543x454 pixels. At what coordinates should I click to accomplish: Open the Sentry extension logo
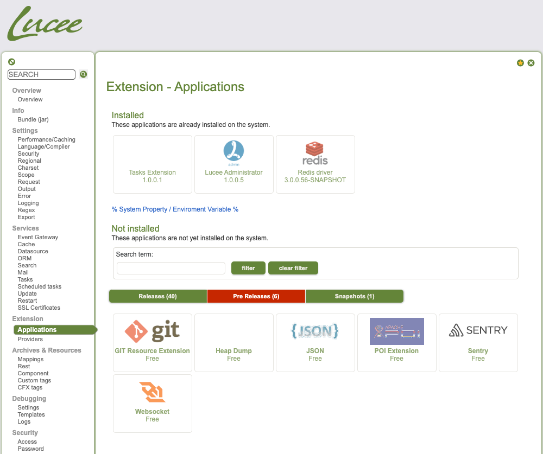[x=478, y=330]
